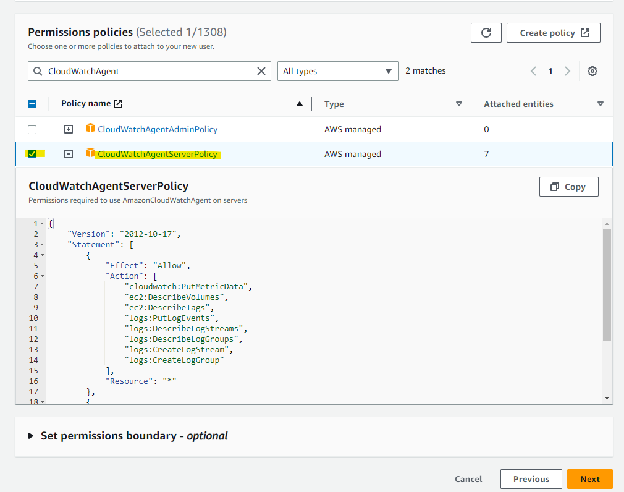The height and width of the screenshot is (492, 624).
Task: Click "AWS managed" in the AdminPolicy row
Action: coord(353,129)
